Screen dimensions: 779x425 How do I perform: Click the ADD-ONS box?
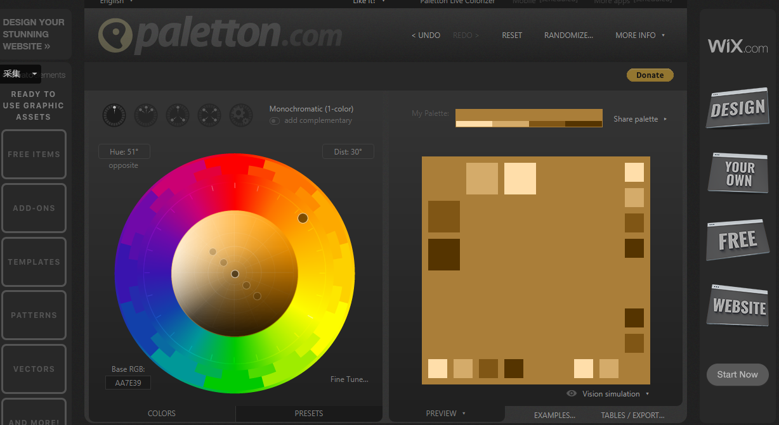point(34,208)
